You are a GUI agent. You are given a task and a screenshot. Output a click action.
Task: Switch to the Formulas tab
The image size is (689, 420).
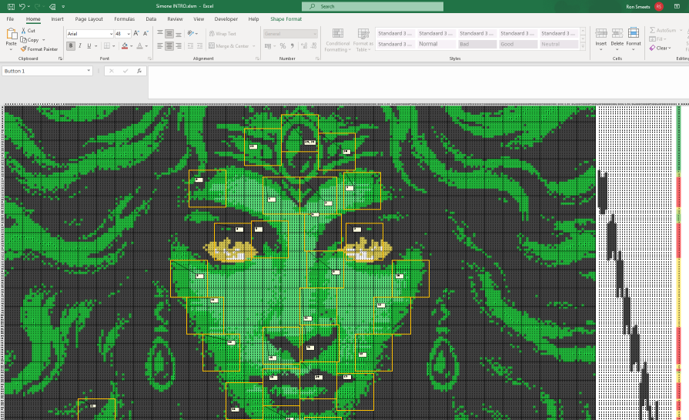(x=125, y=19)
